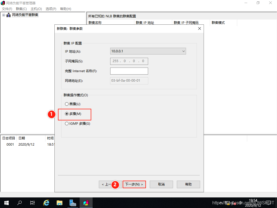This screenshot has height=208, width=277.
Task: Open Server Manager from the taskbar
Action: 73,203
